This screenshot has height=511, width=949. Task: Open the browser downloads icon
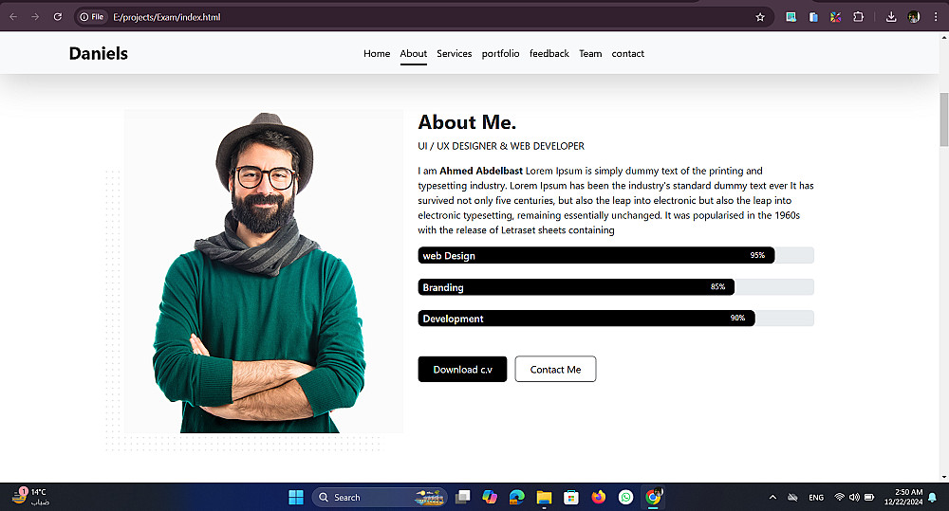point(891,17)
